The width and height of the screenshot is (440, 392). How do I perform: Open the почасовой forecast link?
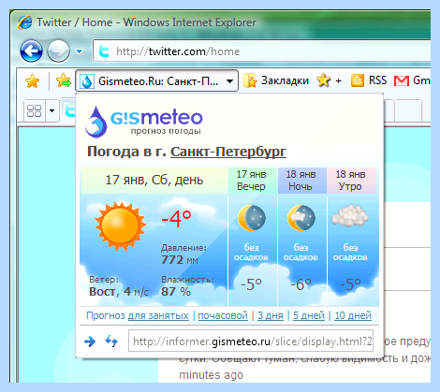(223, 315)
